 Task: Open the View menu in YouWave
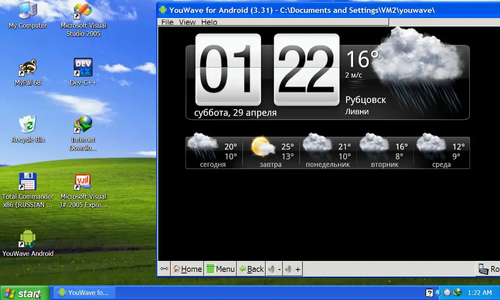[x=187, y=22]
